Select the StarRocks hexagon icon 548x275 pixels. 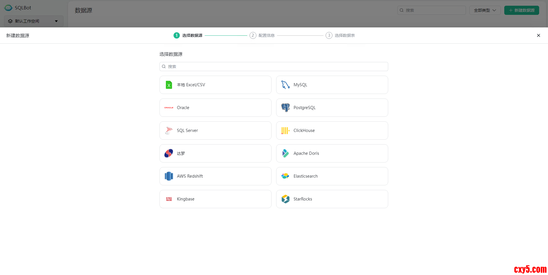tap(285, 199)
